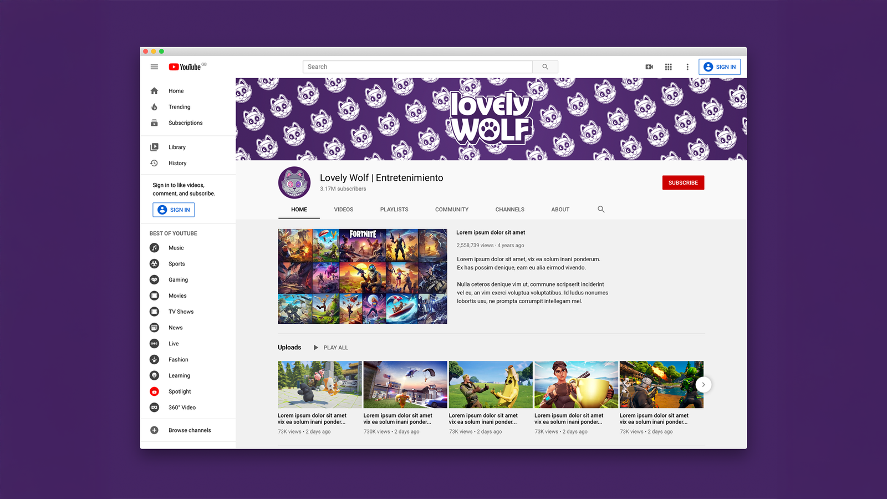
Task: Click the Trending flame icon
Action: (x=155, y=107)
